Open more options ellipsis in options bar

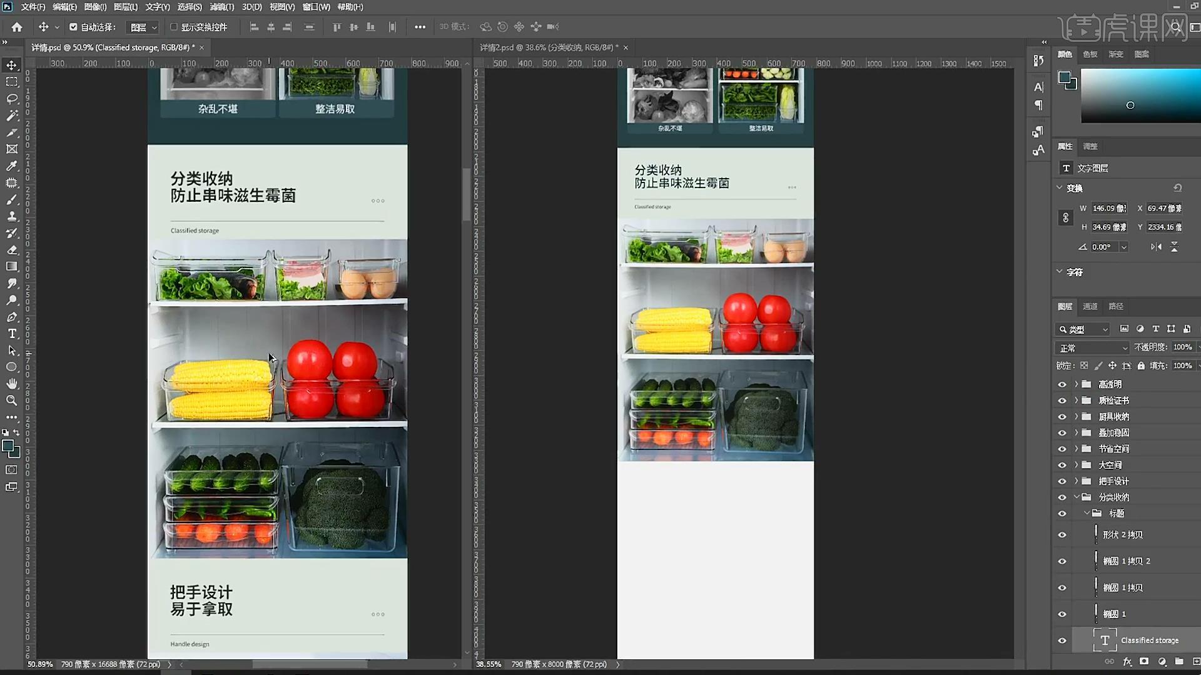click(x=420, y=27)
